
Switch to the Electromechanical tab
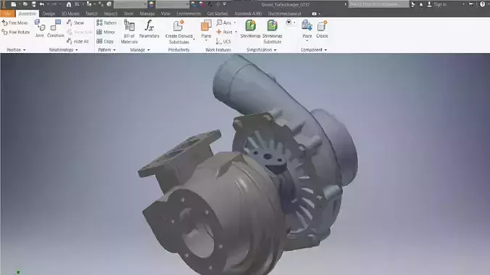(x=284, y=14)
